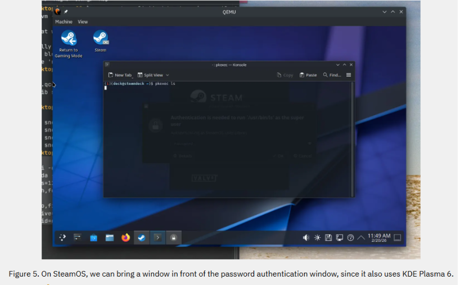Open the application launcher in taskbar

coord(62,237)
